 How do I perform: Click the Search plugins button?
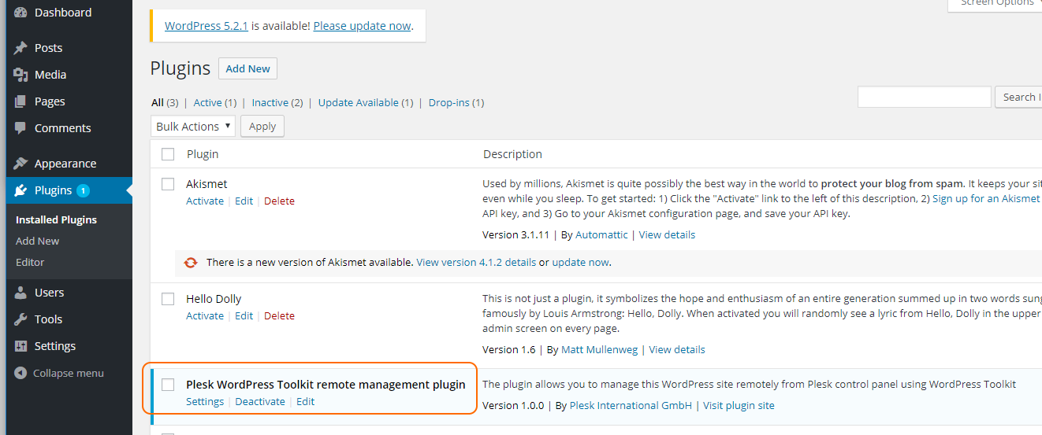[x=1018, y=97]
